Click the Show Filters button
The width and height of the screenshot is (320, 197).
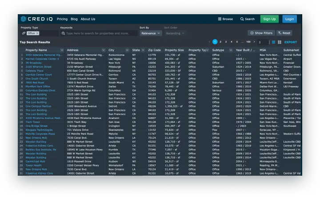tap(261, 33)
